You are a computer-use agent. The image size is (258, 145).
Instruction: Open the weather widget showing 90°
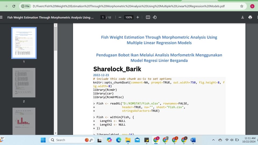click(x=2, y=139)
